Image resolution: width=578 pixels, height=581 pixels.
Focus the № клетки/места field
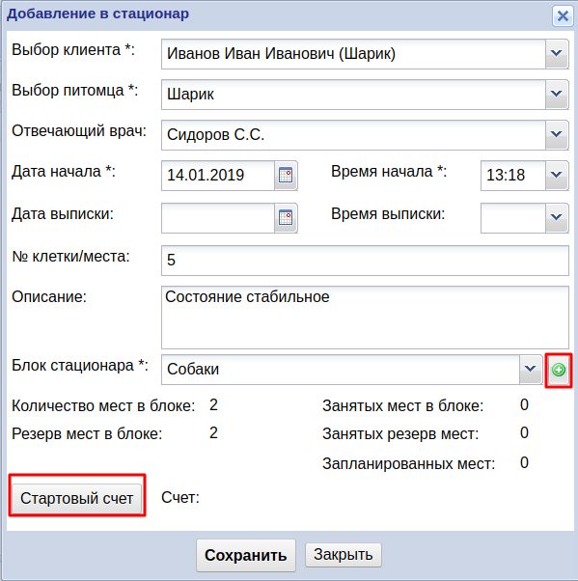[x=365, y=261]
